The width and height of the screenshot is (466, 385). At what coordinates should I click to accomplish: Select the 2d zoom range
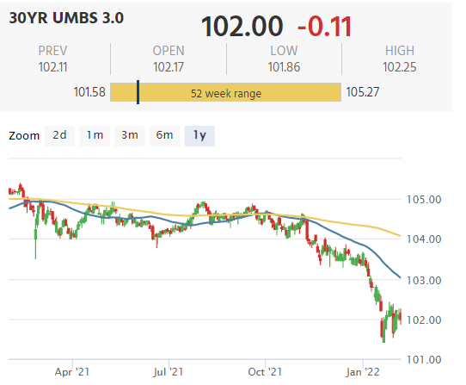(x=59, y=136)
